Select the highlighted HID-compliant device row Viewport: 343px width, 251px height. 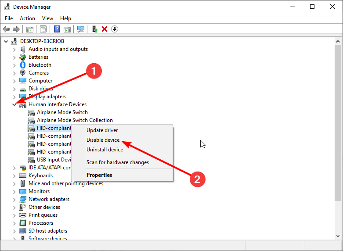(x=50, y=128)
